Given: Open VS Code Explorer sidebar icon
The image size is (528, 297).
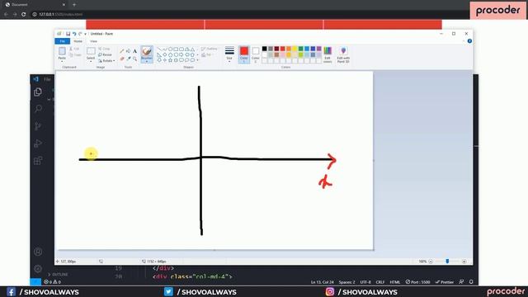Looking at the screenshot, I should pos(38,92).
